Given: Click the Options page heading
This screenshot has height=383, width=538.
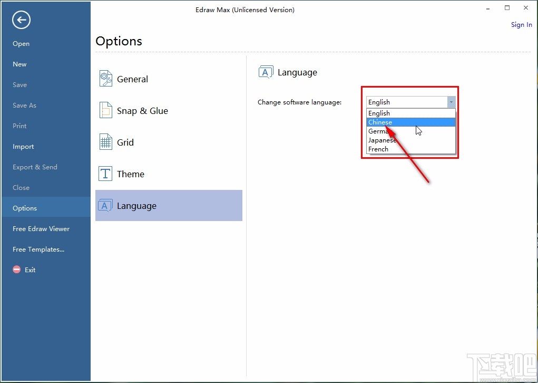Looking at the screenshot, I should pos(119,41).
